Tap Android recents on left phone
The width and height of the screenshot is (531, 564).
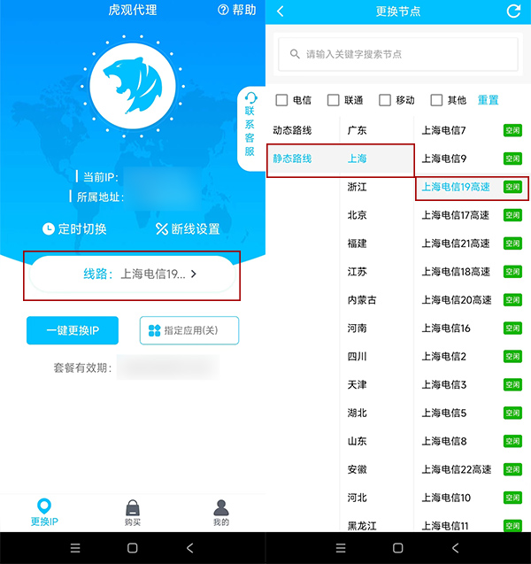[x=75, y=548]
